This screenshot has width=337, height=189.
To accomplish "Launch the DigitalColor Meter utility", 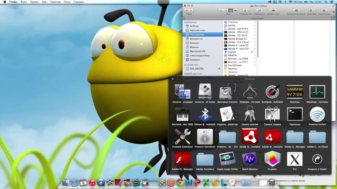I will (272, 91).
